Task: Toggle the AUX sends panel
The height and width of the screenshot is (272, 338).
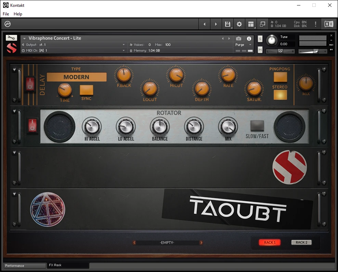Action: tap(331, 45)
